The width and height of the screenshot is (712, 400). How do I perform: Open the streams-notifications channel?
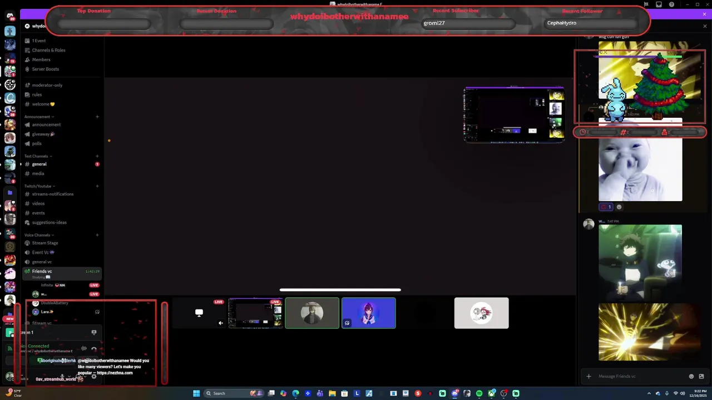point(52,194)
